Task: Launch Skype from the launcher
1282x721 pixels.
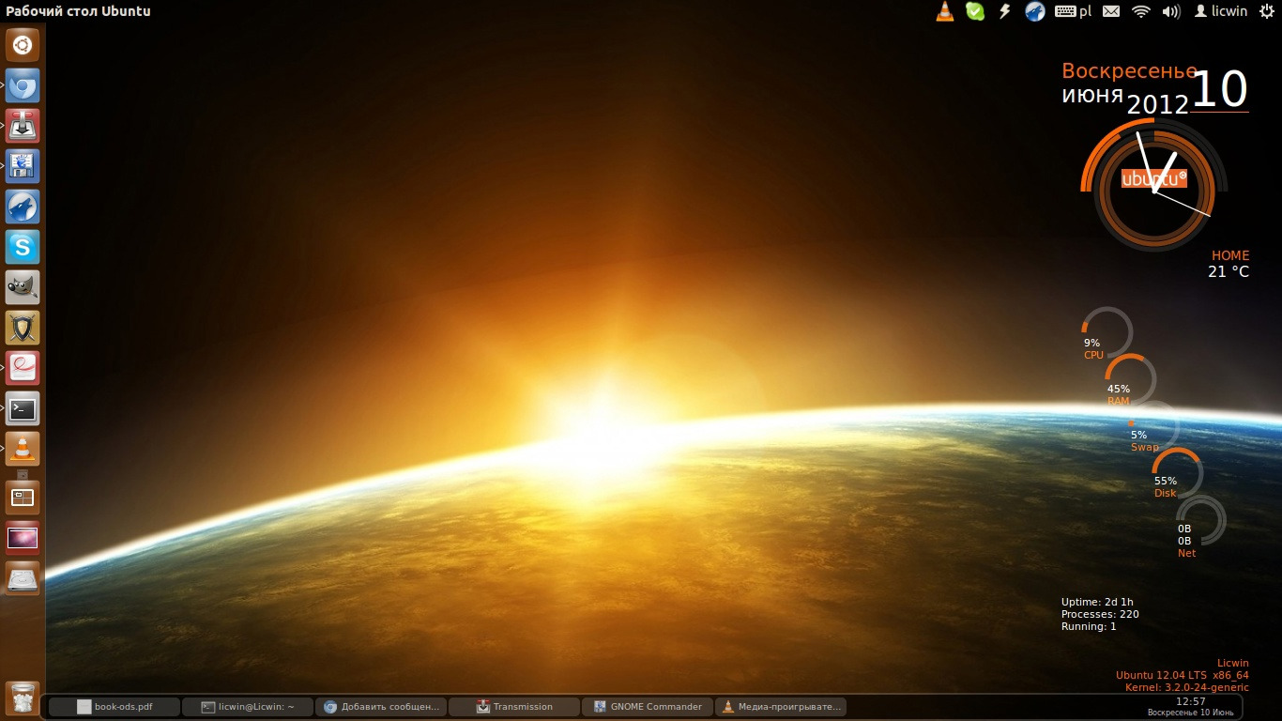Action: [x=23, y=247]
